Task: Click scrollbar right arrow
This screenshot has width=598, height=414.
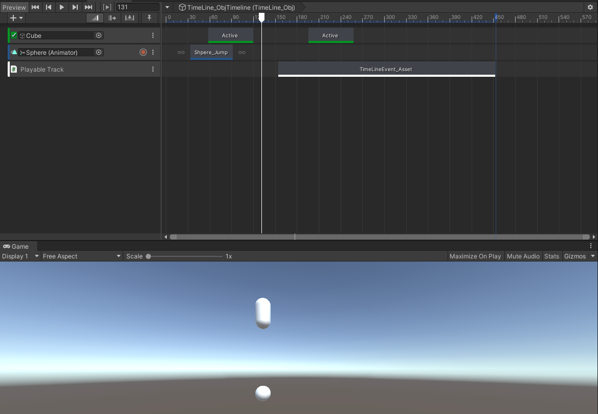Action: click(594, 237)
